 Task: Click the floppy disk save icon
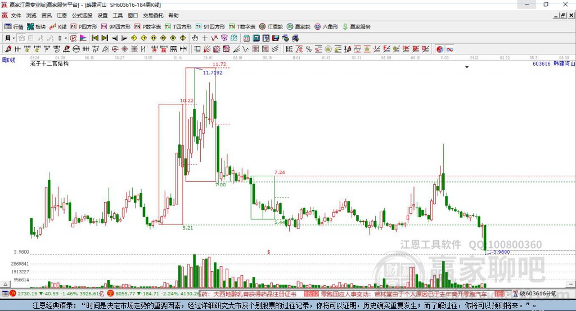point(276,38)
